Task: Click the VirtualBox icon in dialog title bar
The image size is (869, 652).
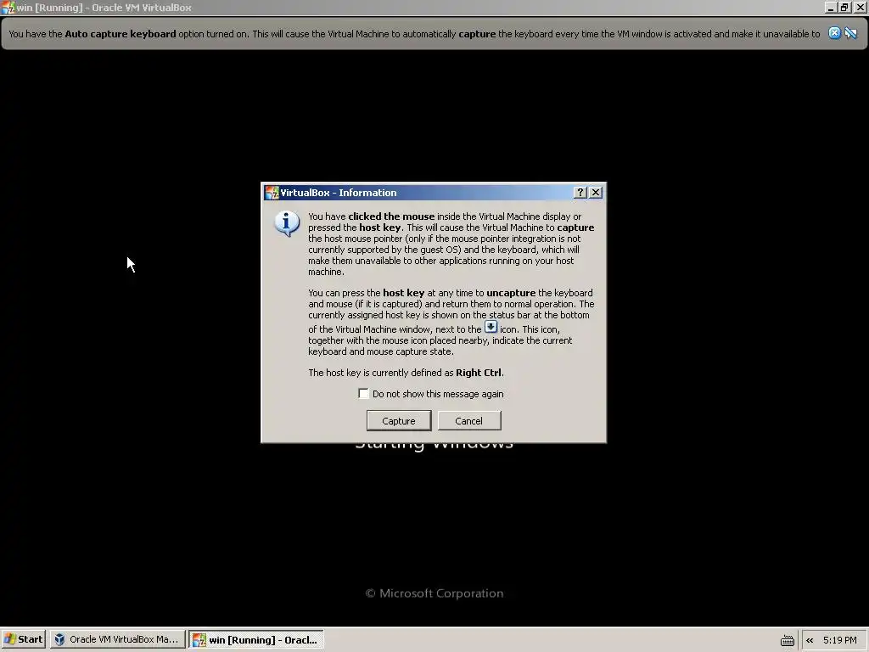Action: [272, 193]
